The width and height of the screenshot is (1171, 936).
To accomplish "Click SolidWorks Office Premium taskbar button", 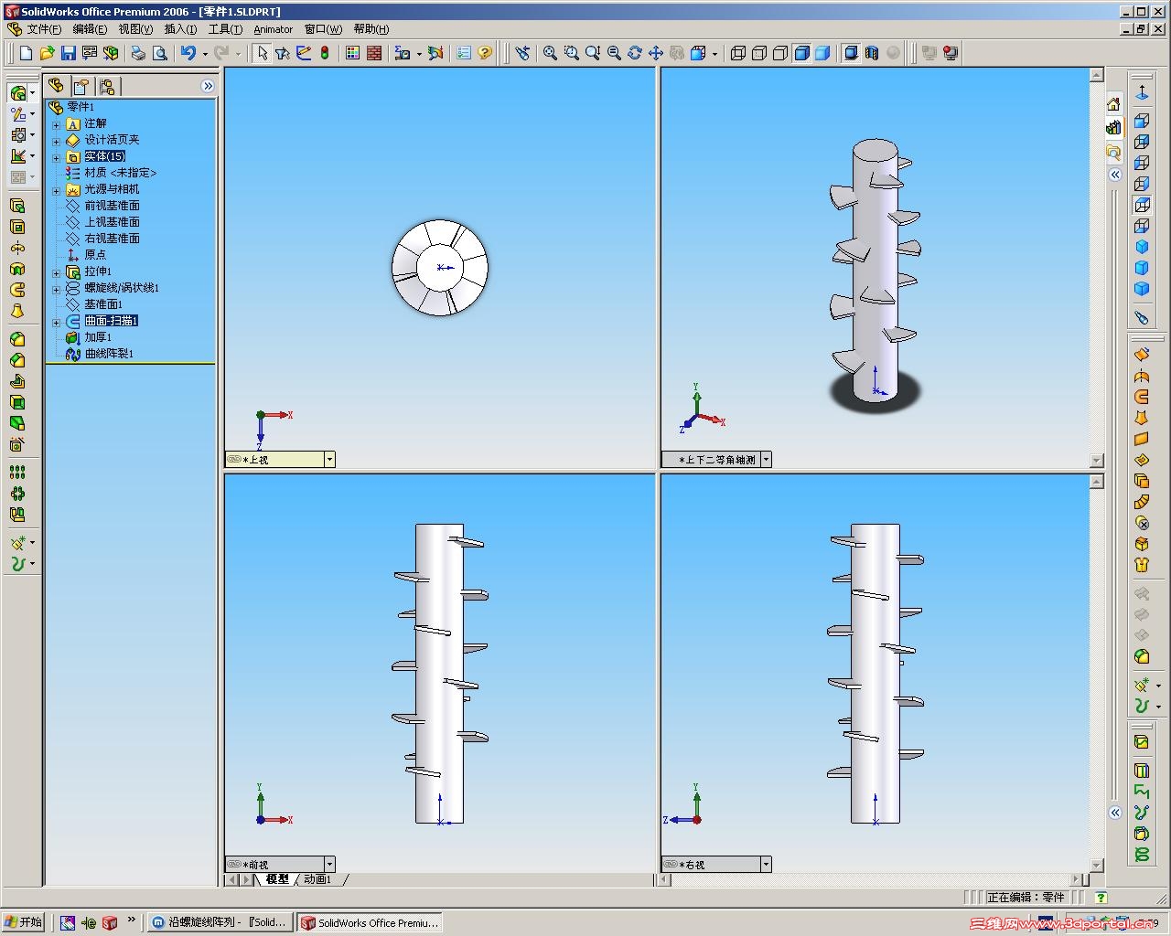I will pos(371,922).
